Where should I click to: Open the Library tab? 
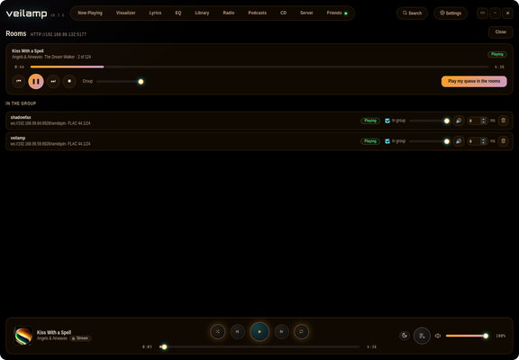tap(202, 13)
